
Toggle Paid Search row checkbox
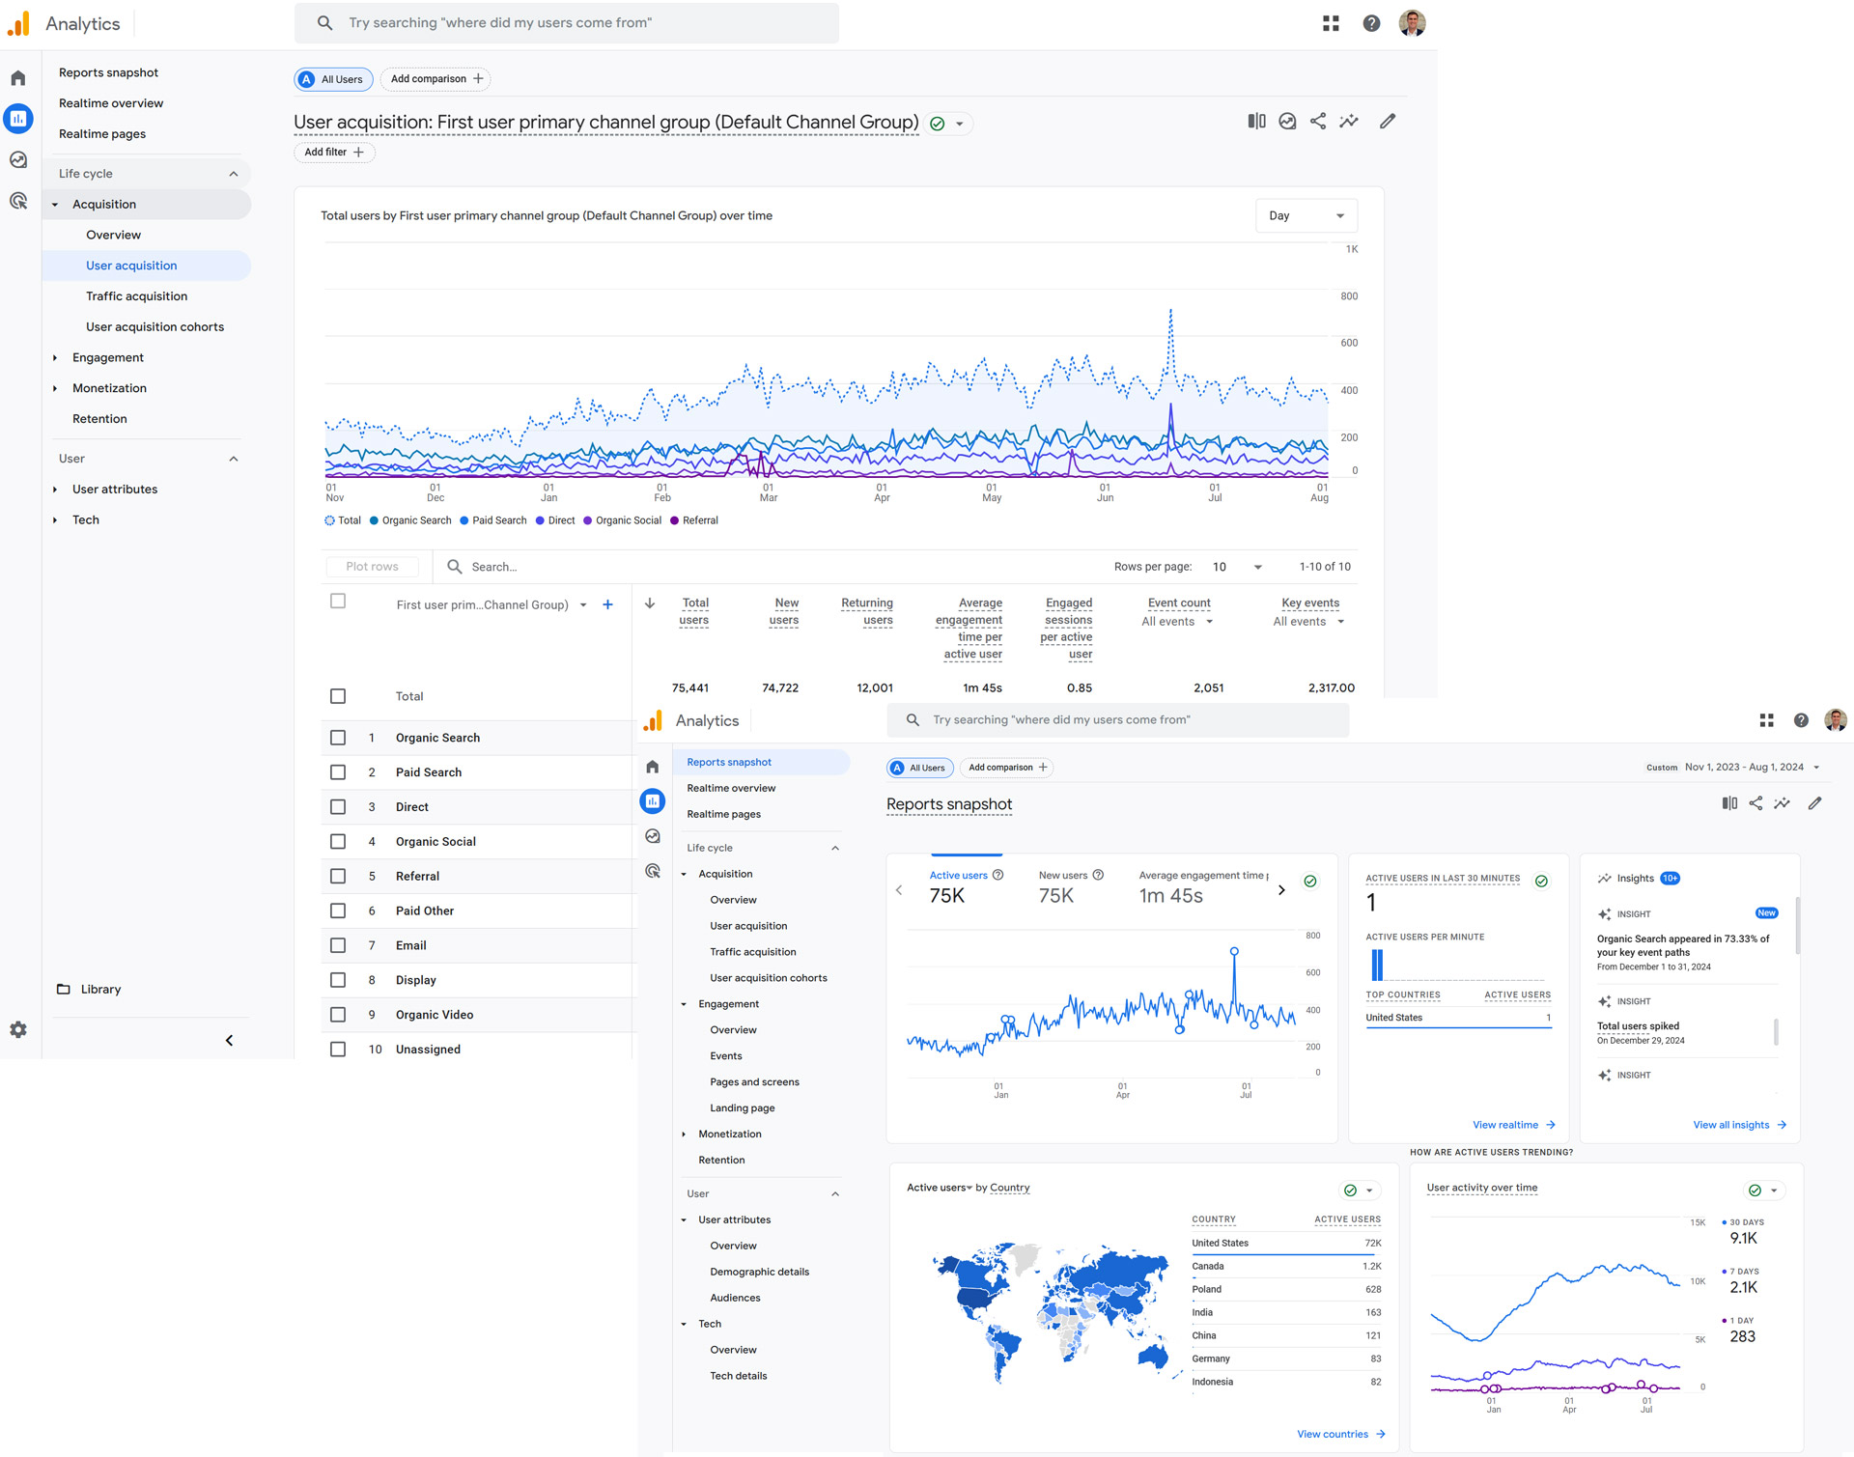tap(336, 772)
